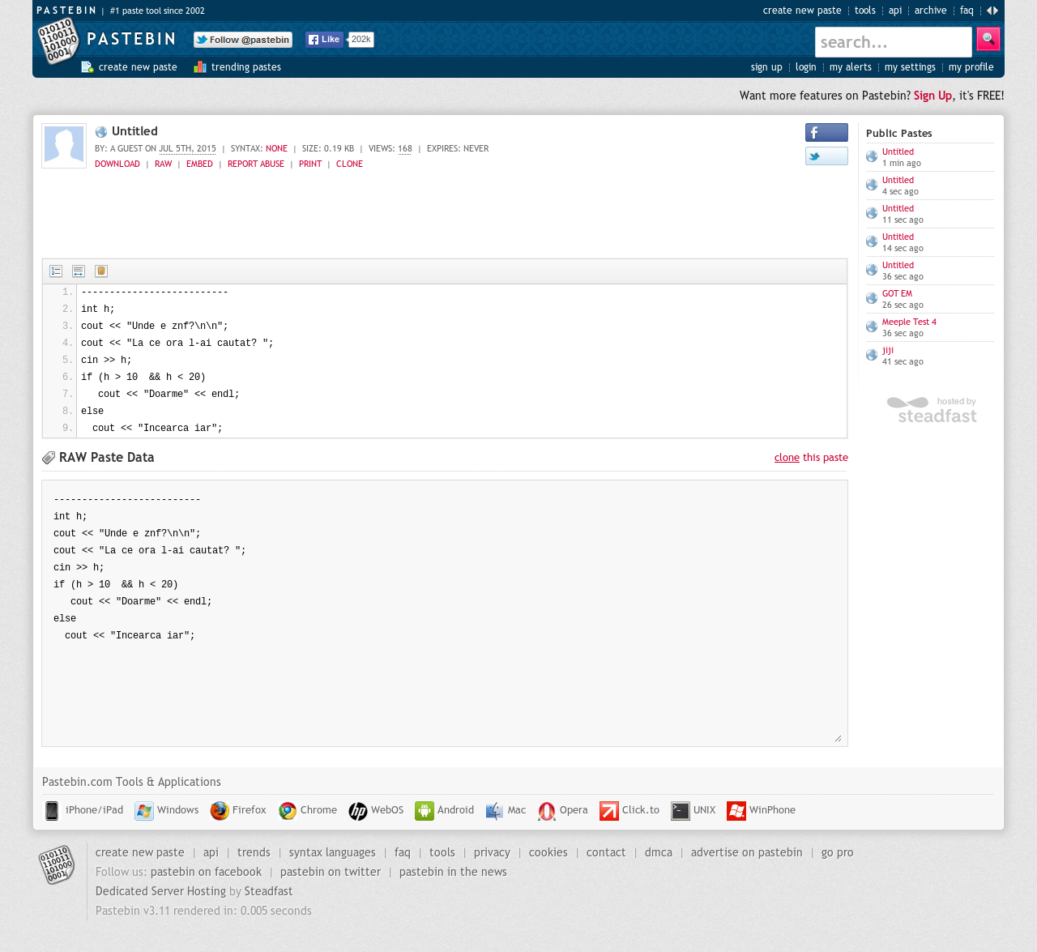Image resolution: width=1037 pixels, height=952 pixels.
Task: Open the jjji public paste
Action: coord(888,350)
